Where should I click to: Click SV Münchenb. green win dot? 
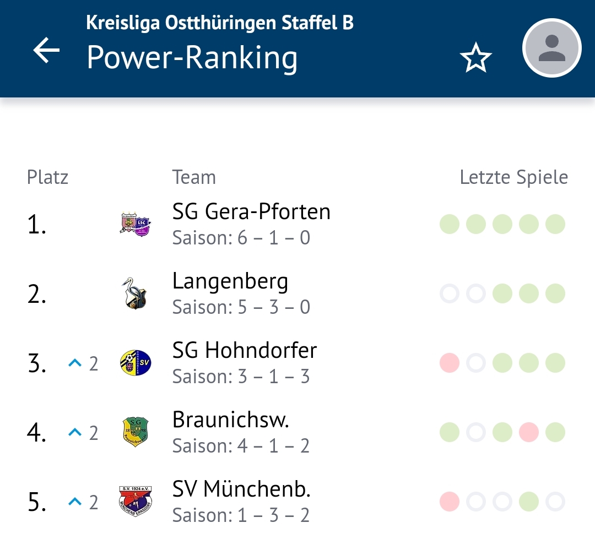(528, 502)
